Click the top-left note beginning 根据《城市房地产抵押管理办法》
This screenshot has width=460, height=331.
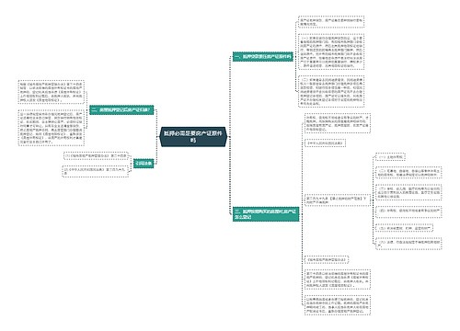[x=52, y=92]
